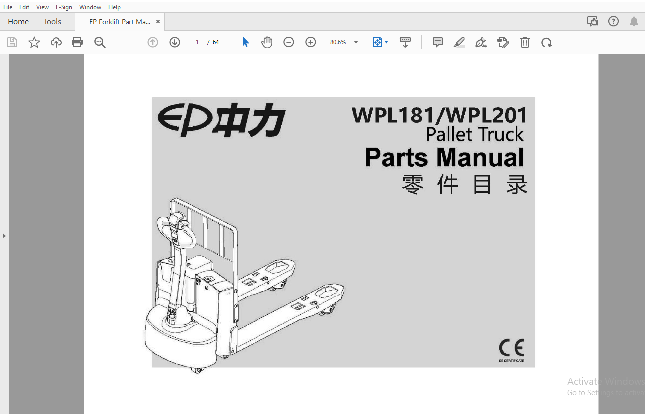Open the zoom percentage dropdown arrow
645x414 pixels.
(356, 42)
